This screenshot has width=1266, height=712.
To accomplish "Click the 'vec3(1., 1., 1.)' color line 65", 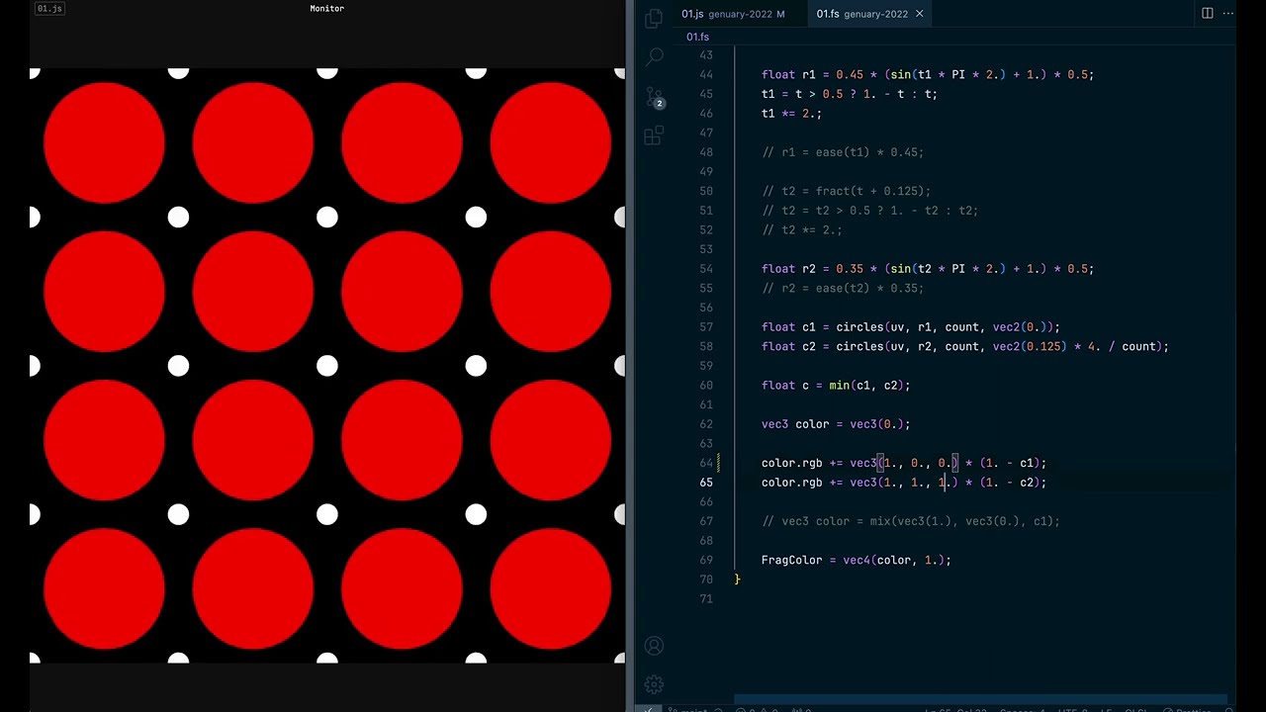I will (904, 482).
